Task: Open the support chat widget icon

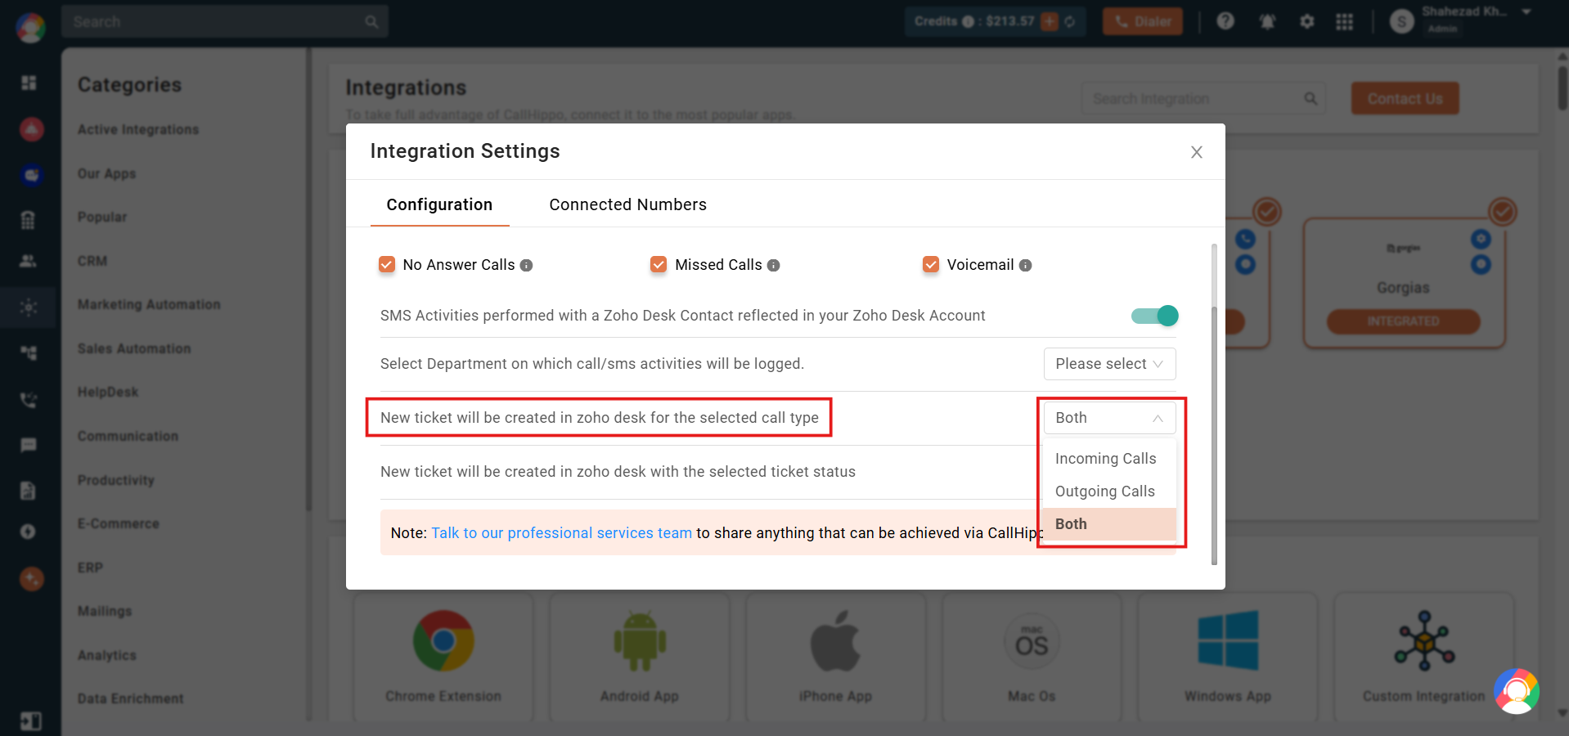Action: coord(1517,691)
